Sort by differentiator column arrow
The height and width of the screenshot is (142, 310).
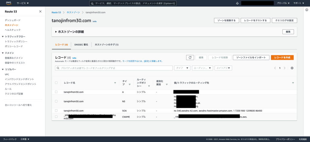pyautogui.click(x=167, y=84)
